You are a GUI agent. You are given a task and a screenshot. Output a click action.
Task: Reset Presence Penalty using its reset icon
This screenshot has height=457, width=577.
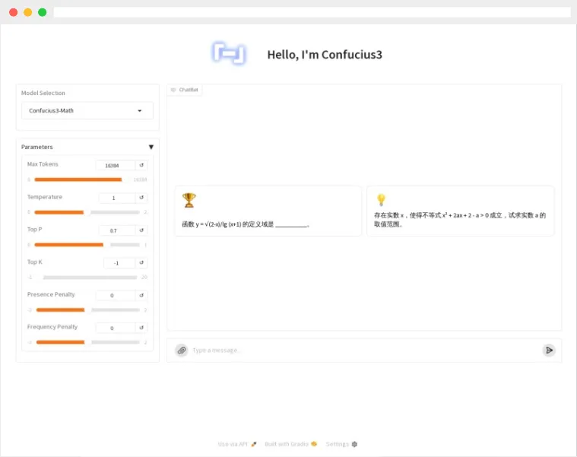[x=141, y=295]
